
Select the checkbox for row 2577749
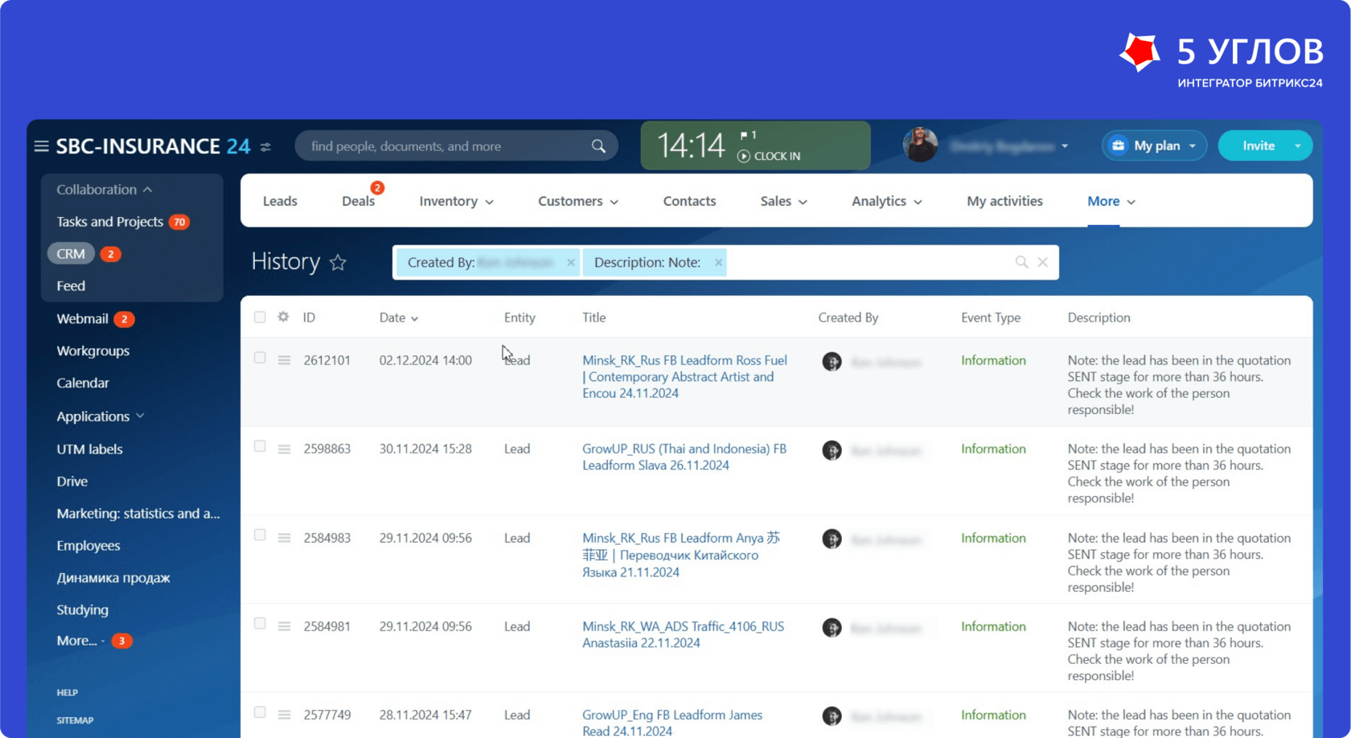pyautogui.click(x=260, y=712)
